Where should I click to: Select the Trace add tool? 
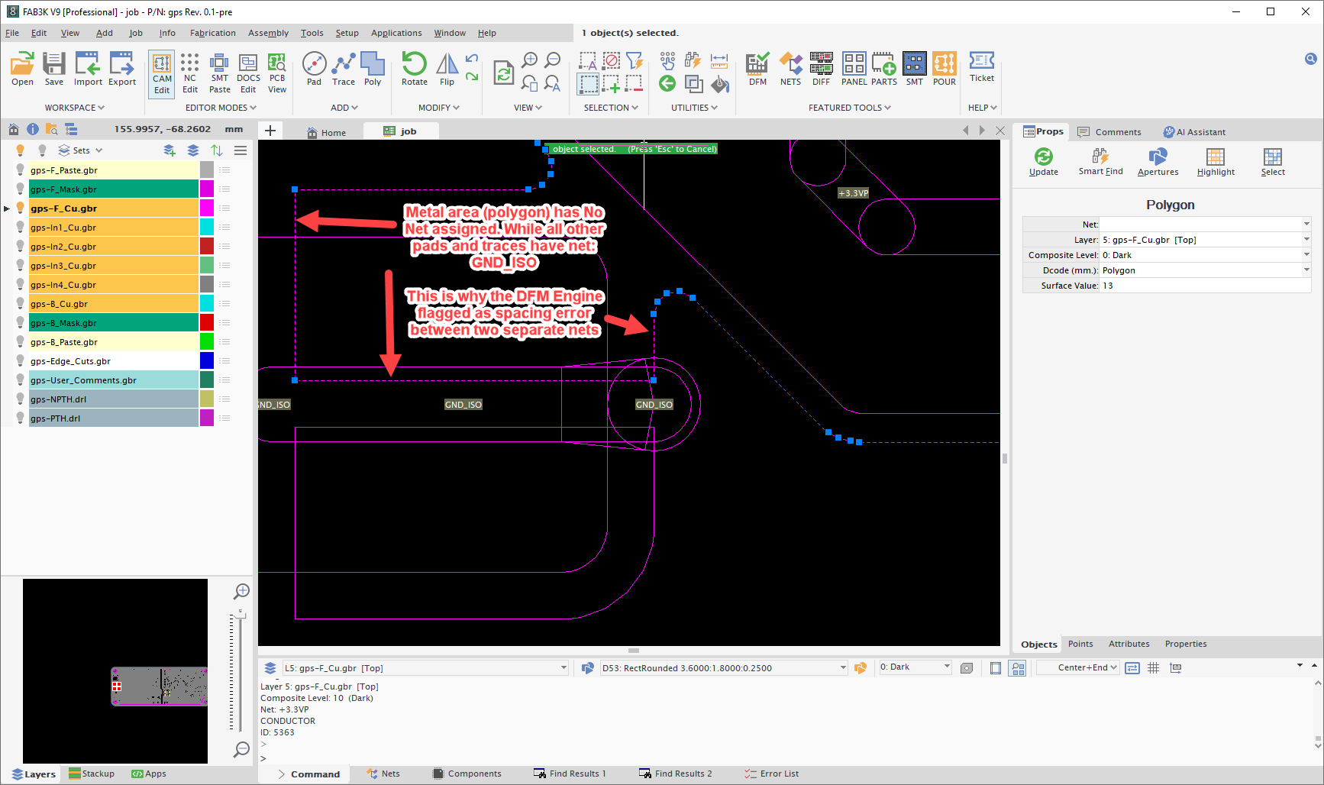(344, 69)
